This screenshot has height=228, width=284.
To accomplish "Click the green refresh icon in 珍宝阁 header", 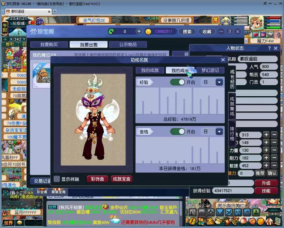I will click(111, 32).
